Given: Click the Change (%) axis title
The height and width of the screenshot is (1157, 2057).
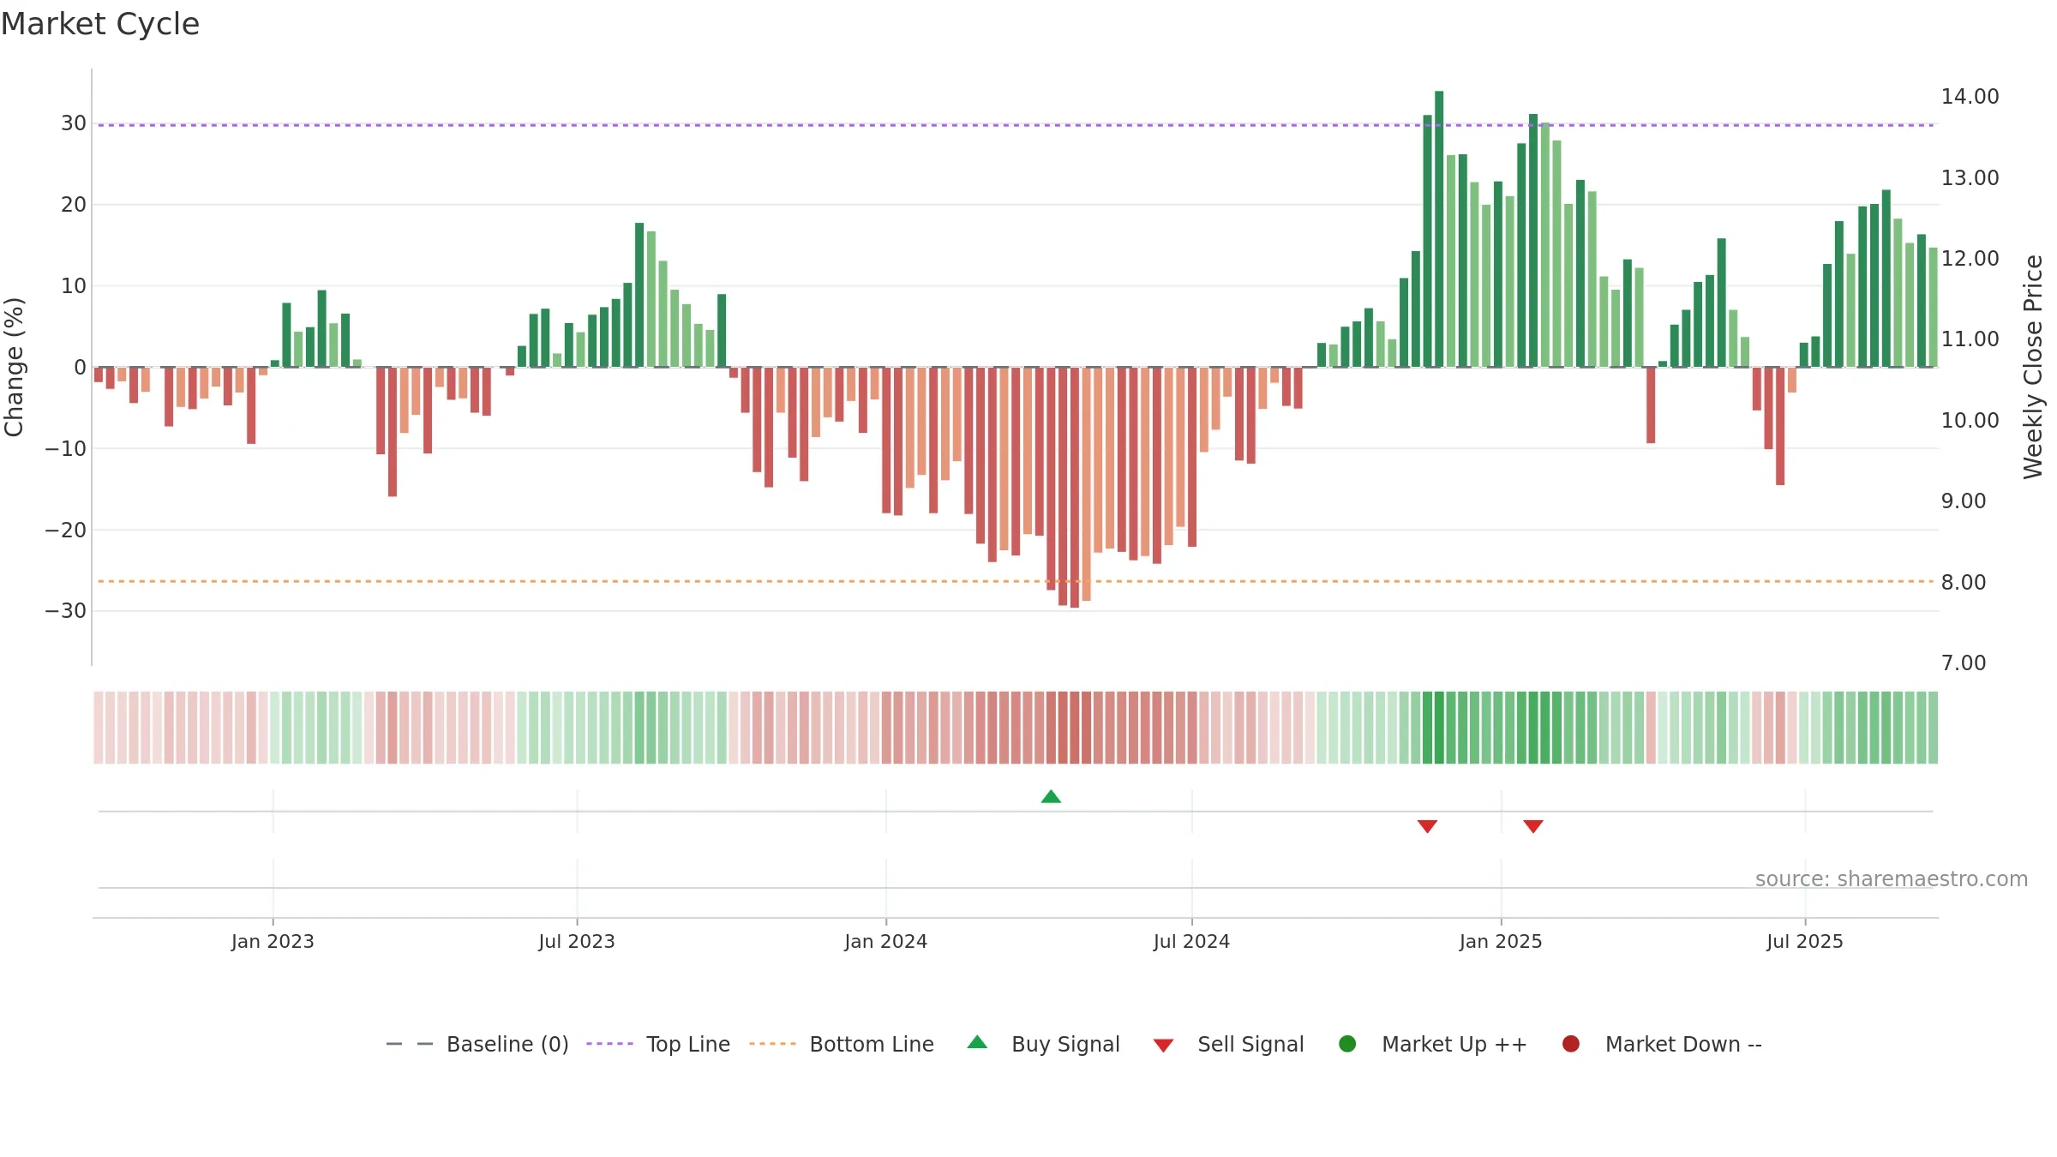Looking at the screenshot, I should pos(14,367).
